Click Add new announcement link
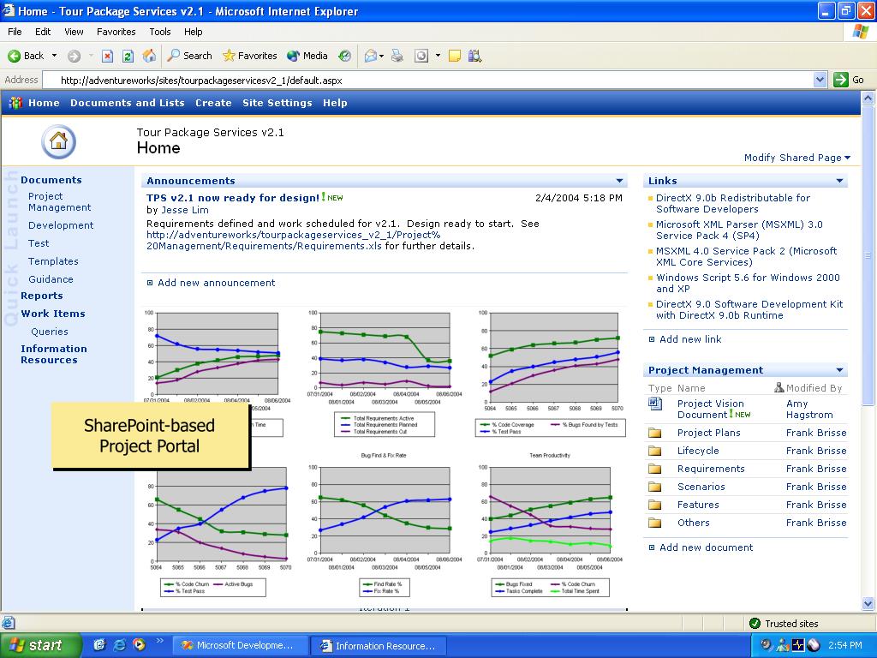This screenshot has height=658, width=877. 216,283
